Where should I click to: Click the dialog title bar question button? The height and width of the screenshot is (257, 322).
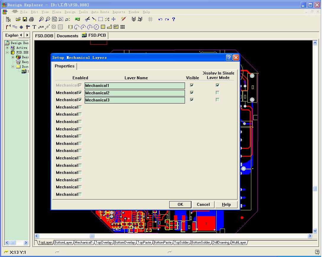[x=229, y=57]
